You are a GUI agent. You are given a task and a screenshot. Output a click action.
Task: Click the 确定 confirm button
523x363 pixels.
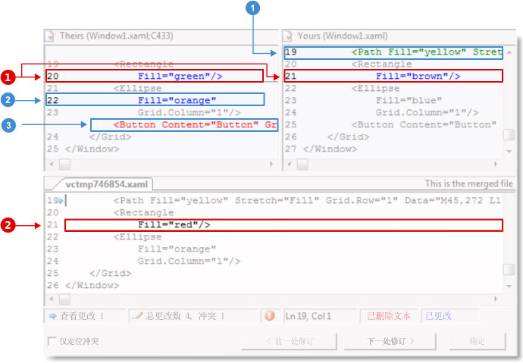tap(478, 341)
